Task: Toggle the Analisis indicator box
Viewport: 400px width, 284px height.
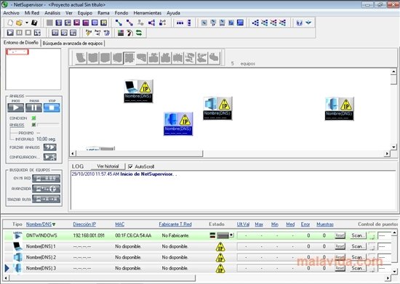Action: (33, 125)
